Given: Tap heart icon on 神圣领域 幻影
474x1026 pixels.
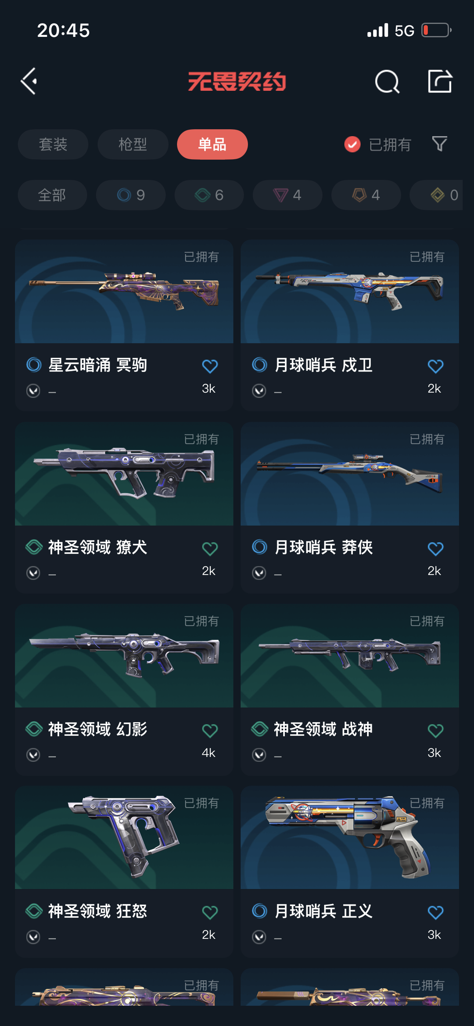Looking at the screenshot, I should click(210, 731).
